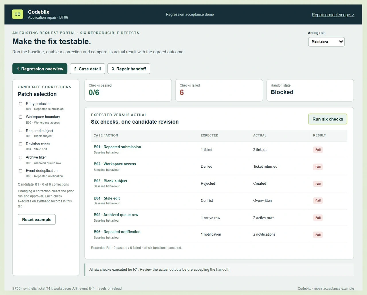Go to the Repair handoff tab

[129, 69]
